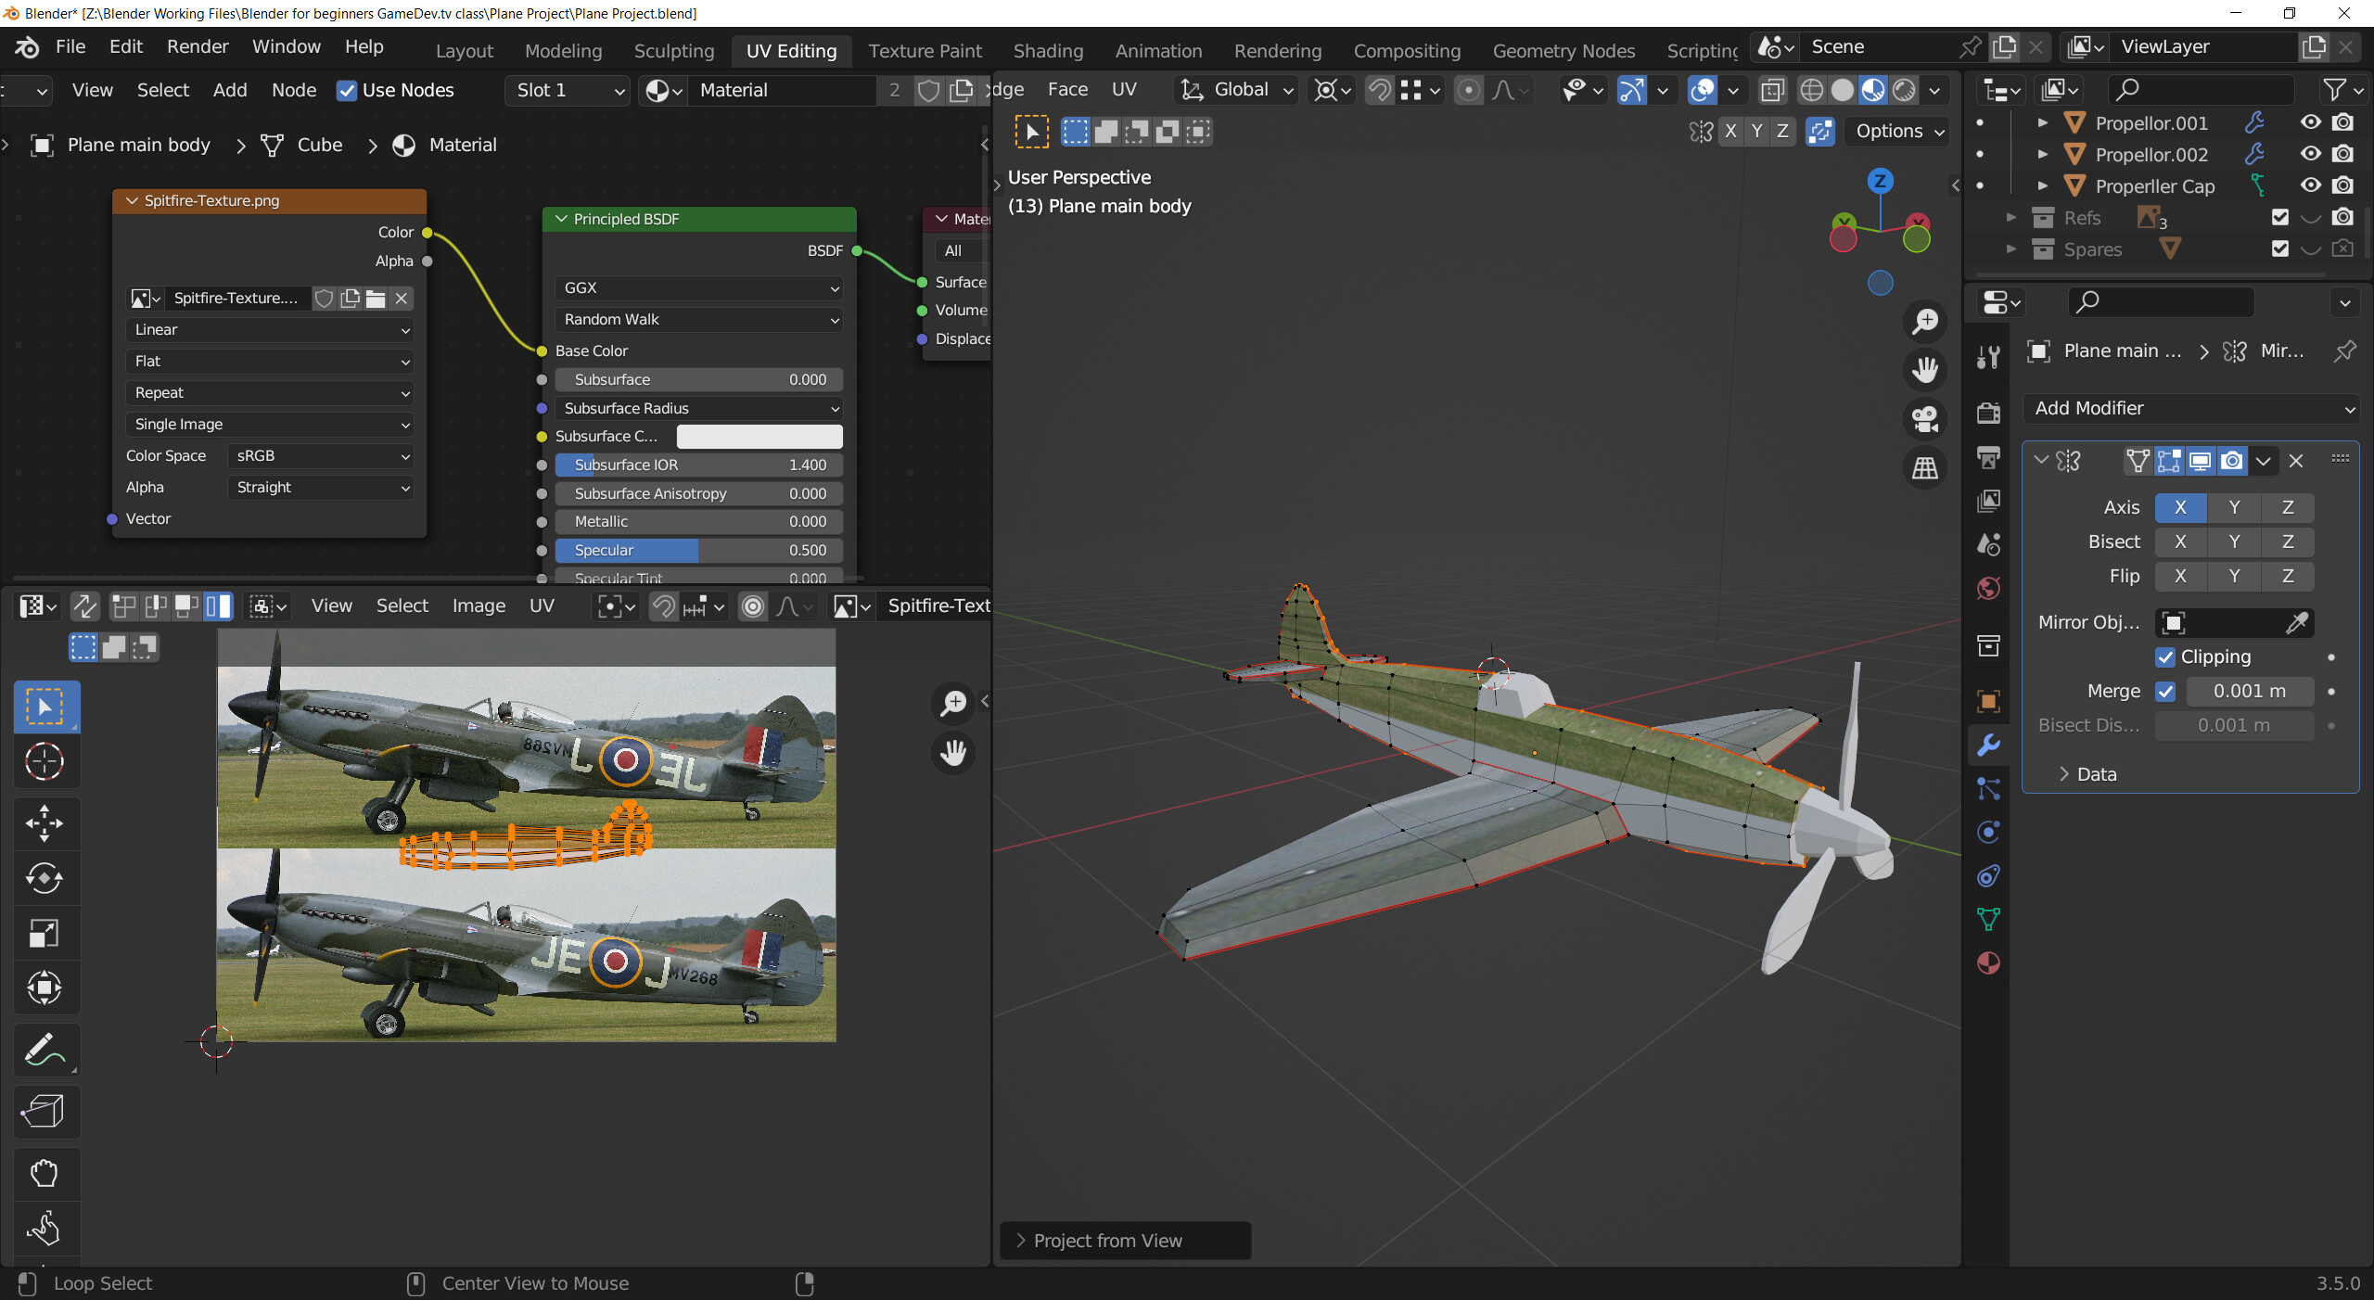Disable the Clipping checkbox in Mirror modifier
This screenshot has height=1300, width=2374.
pyautogui.click(x=2166, y=656)
